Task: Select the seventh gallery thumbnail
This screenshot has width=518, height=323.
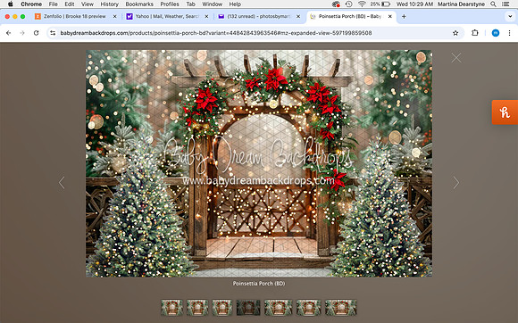Action: pyautogui.click(x=340, y=308)
